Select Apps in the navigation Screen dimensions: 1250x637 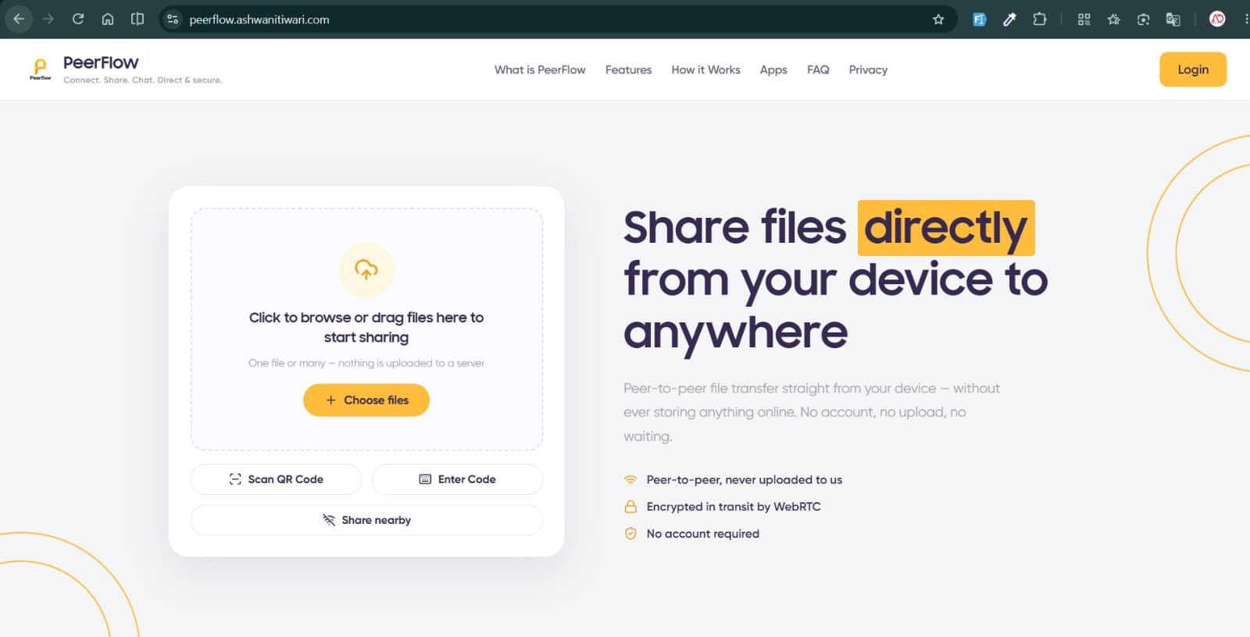coord(773,69)
